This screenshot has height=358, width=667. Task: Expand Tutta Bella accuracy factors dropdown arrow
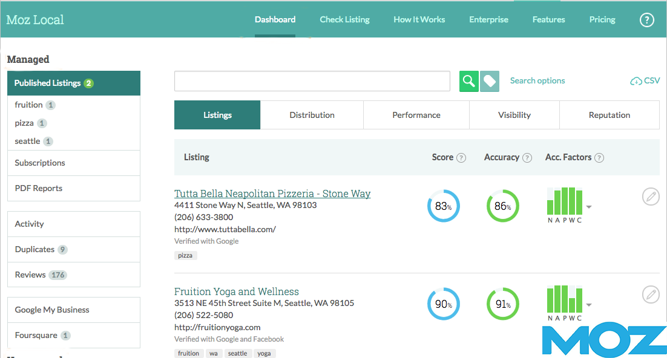pyautogui.click(x=589, y=207)
